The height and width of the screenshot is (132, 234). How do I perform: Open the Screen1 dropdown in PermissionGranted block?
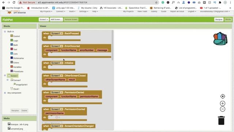tap(57, 109)
